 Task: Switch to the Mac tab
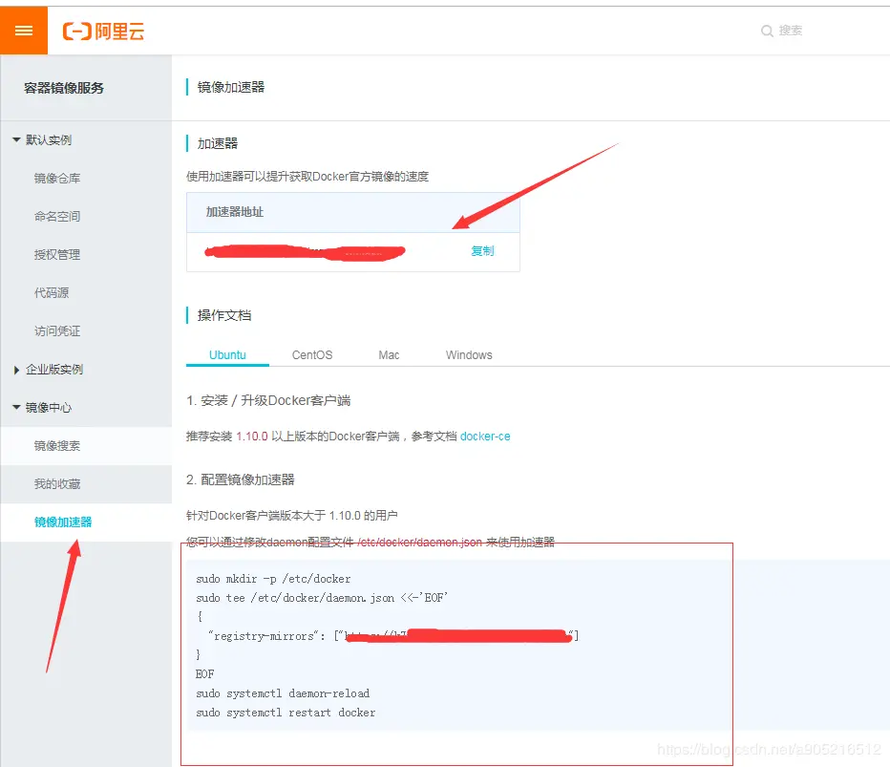click(389, 354)
